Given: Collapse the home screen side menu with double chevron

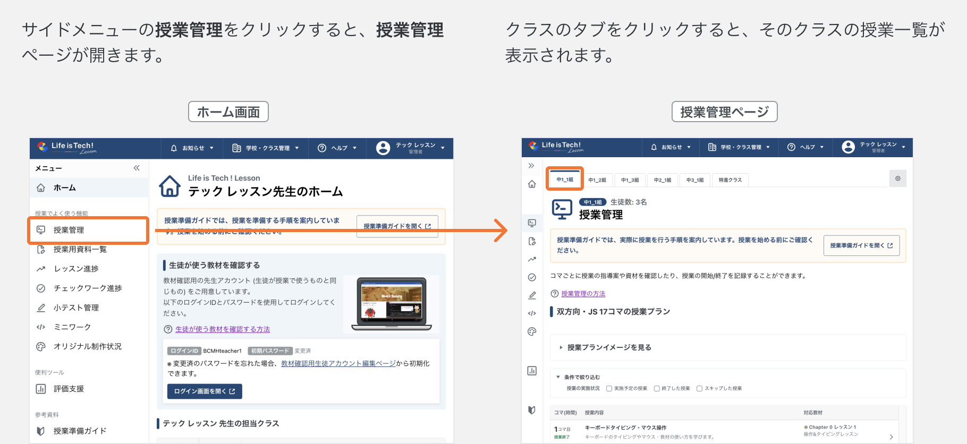Looking at the screenshot, I should (137, 168).
